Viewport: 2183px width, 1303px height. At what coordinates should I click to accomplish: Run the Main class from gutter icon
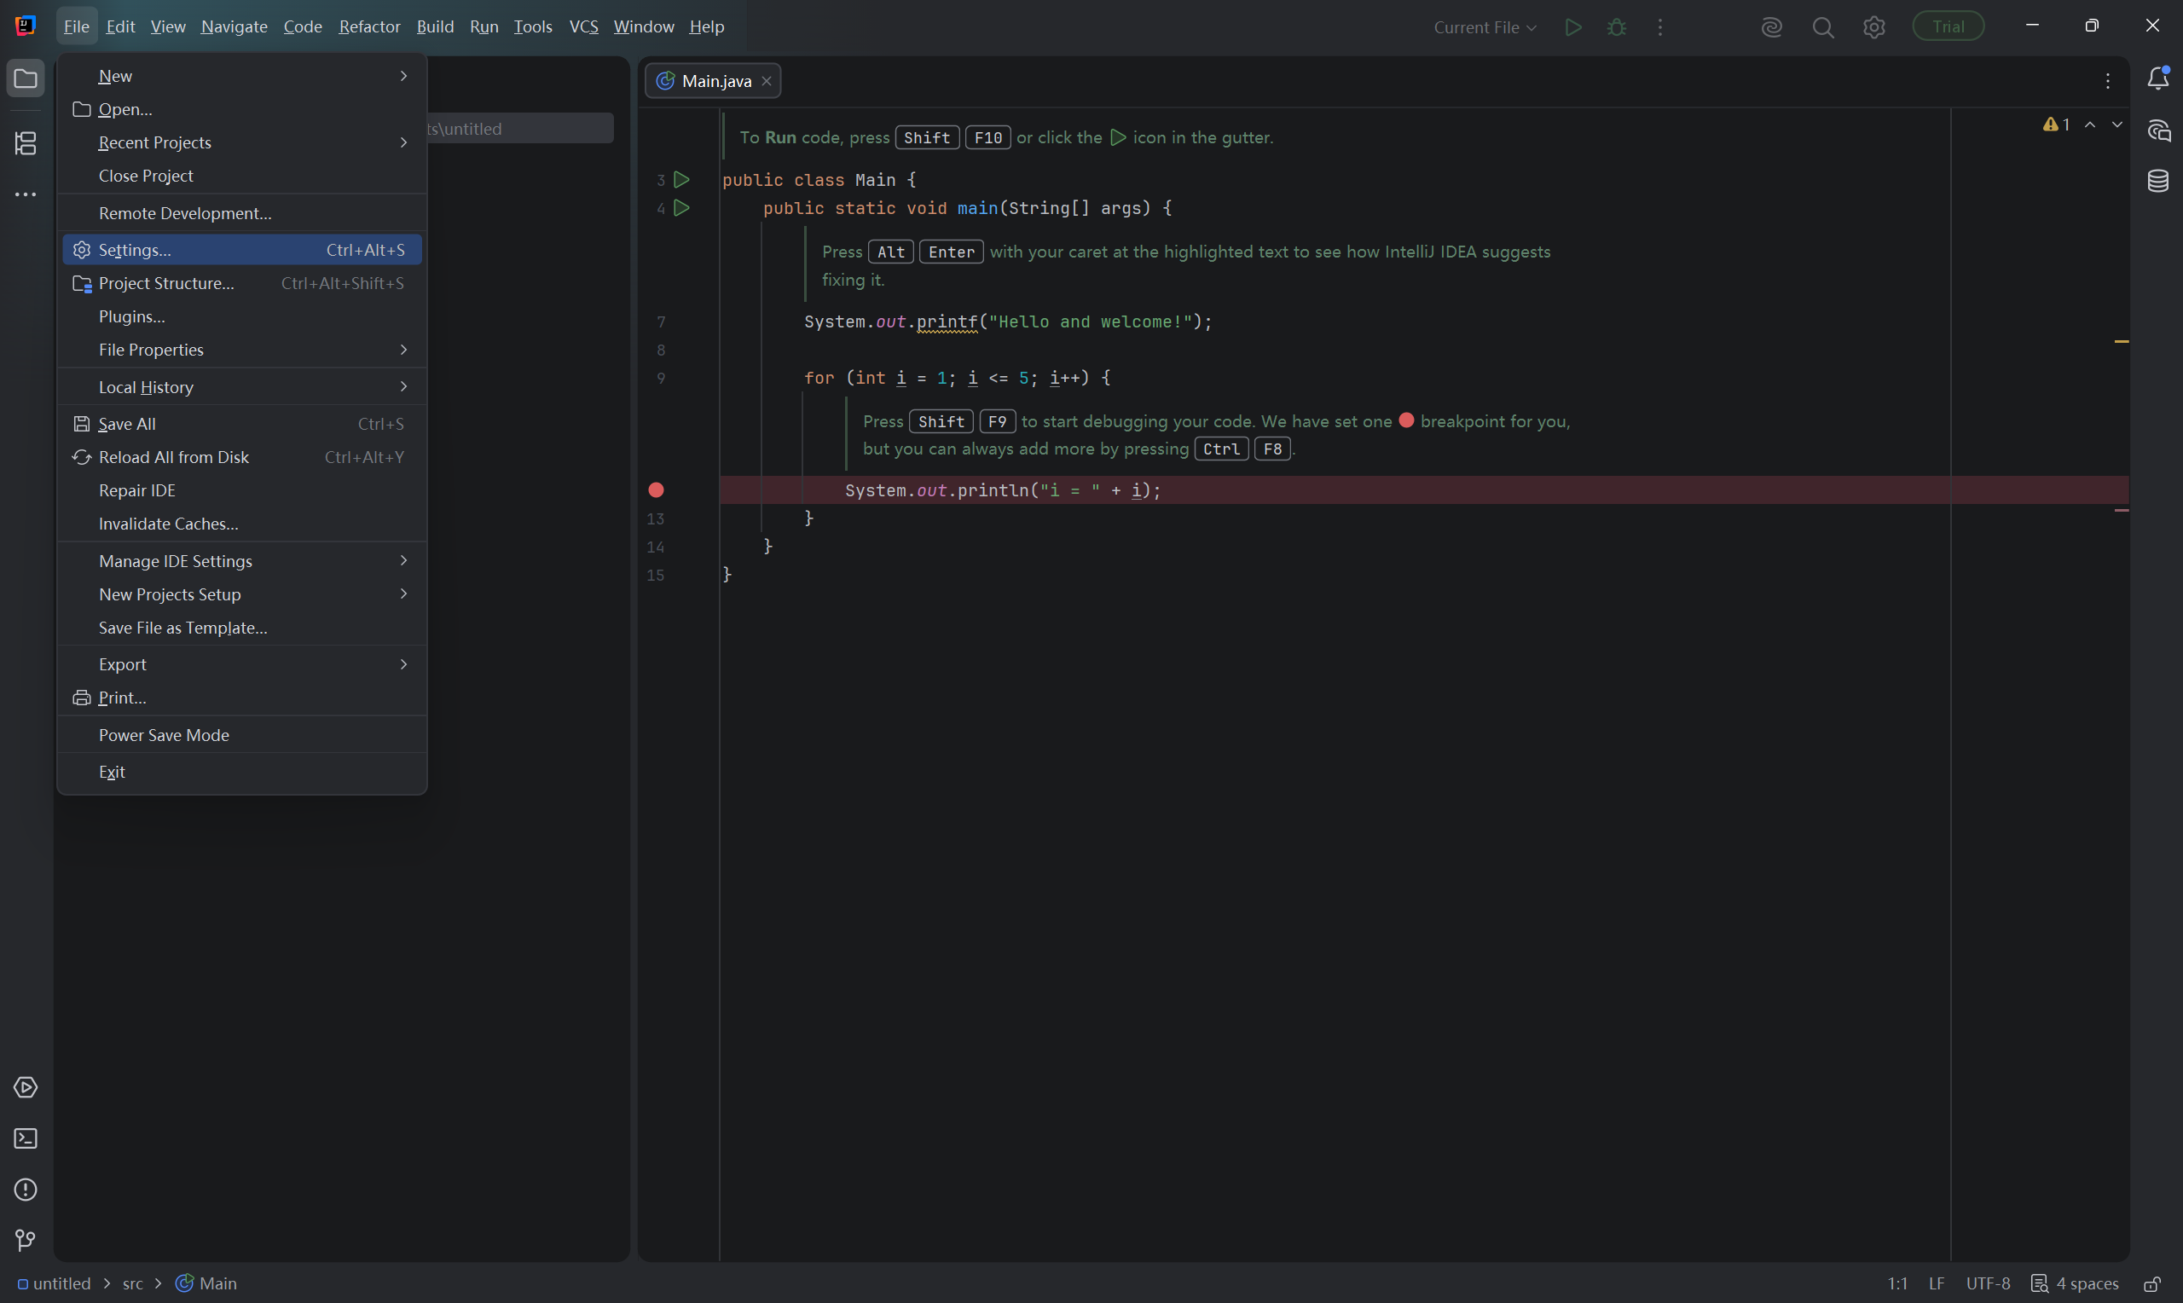pos(682,180)
